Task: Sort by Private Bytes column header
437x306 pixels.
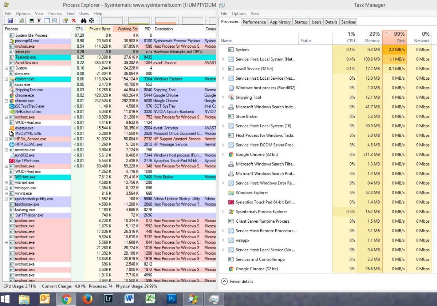Action: [99, 29]
